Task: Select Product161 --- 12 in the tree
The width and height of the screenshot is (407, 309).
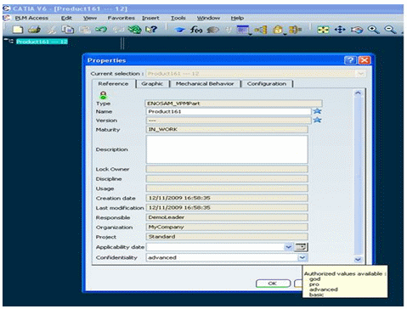Action: pyautogui.click(x=42, y=42)
